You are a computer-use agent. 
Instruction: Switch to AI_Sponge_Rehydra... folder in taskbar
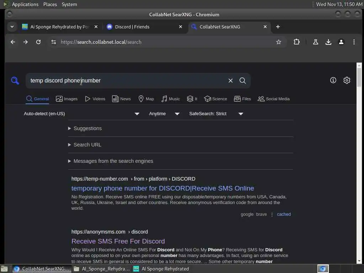pos(102,269)
